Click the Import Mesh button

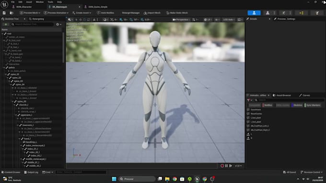tap(152, 13)
